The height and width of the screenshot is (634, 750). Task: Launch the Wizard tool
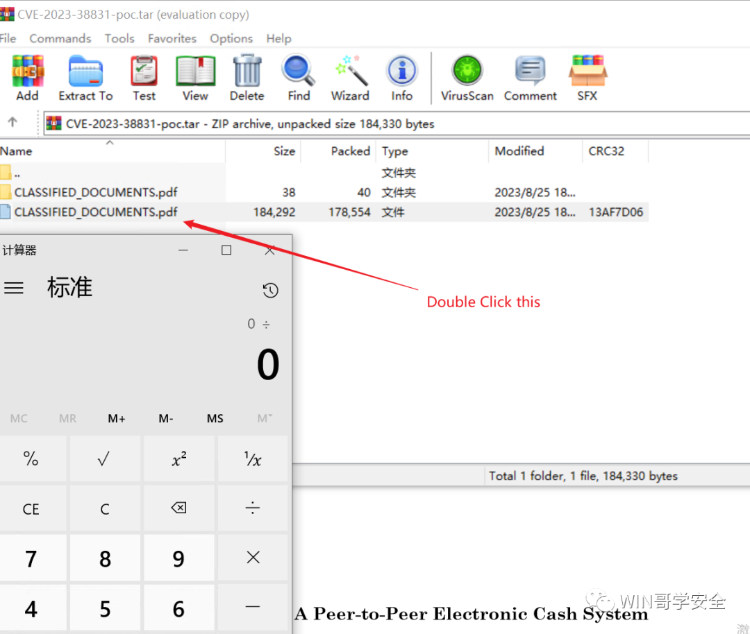pyautogui.click(x=350, y=78)
